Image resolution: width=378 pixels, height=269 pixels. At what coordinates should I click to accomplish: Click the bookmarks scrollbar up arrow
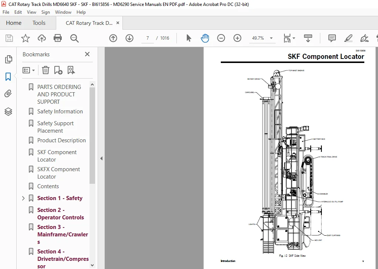point(92,84)
